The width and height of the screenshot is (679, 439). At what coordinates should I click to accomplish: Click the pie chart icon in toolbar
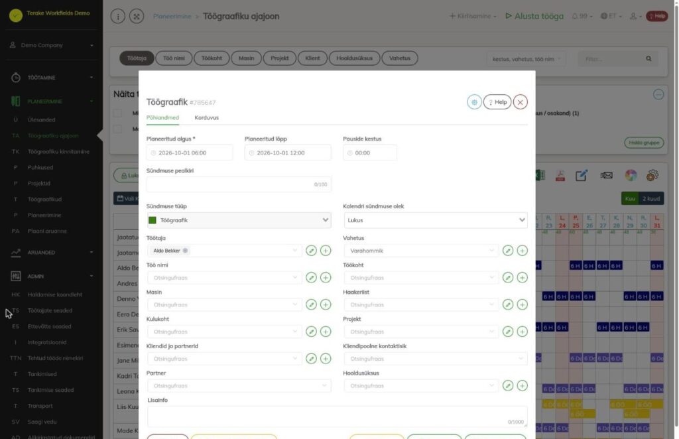click(x=631, y=175)
